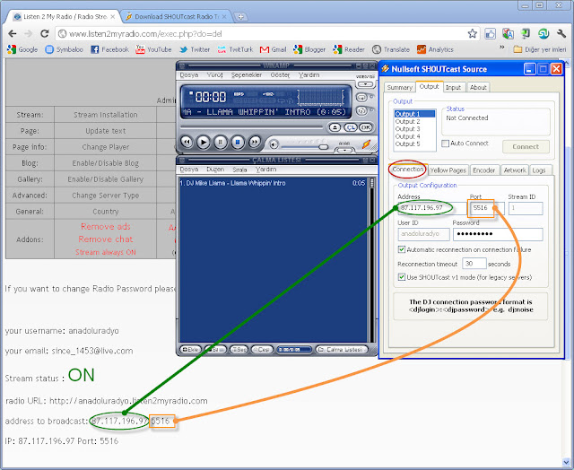The width and height of the screenshot is (574, 470).
Task: Open Winamp Göster menu
Action: click(280, 75)
